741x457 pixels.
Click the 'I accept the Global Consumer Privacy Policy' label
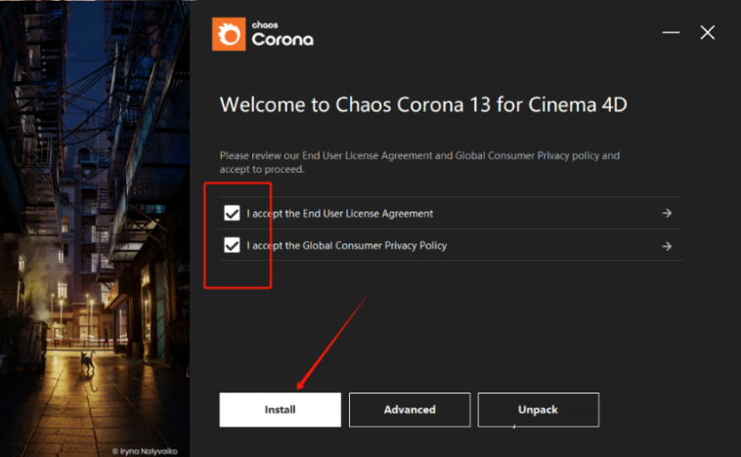click(346, 246)
